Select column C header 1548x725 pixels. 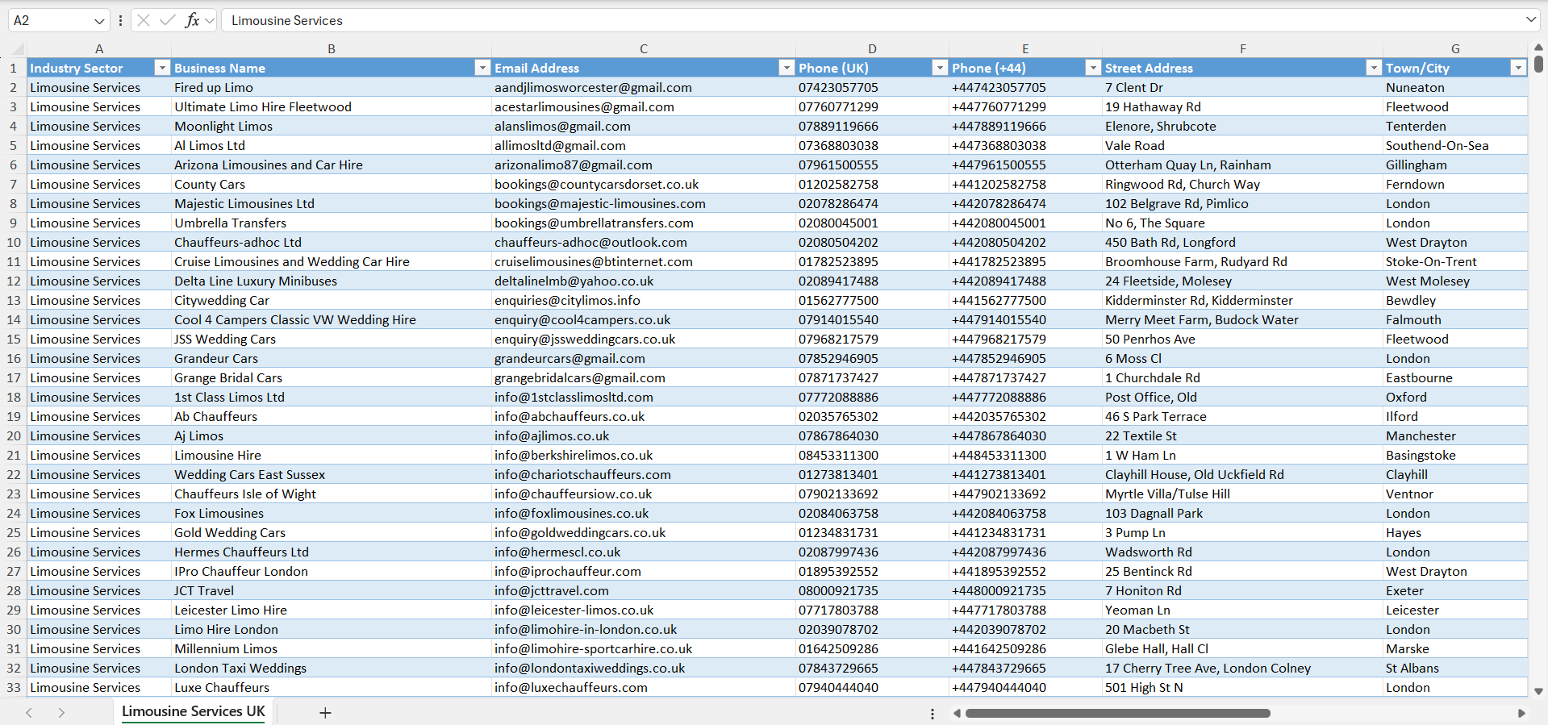tap(643, 48)
